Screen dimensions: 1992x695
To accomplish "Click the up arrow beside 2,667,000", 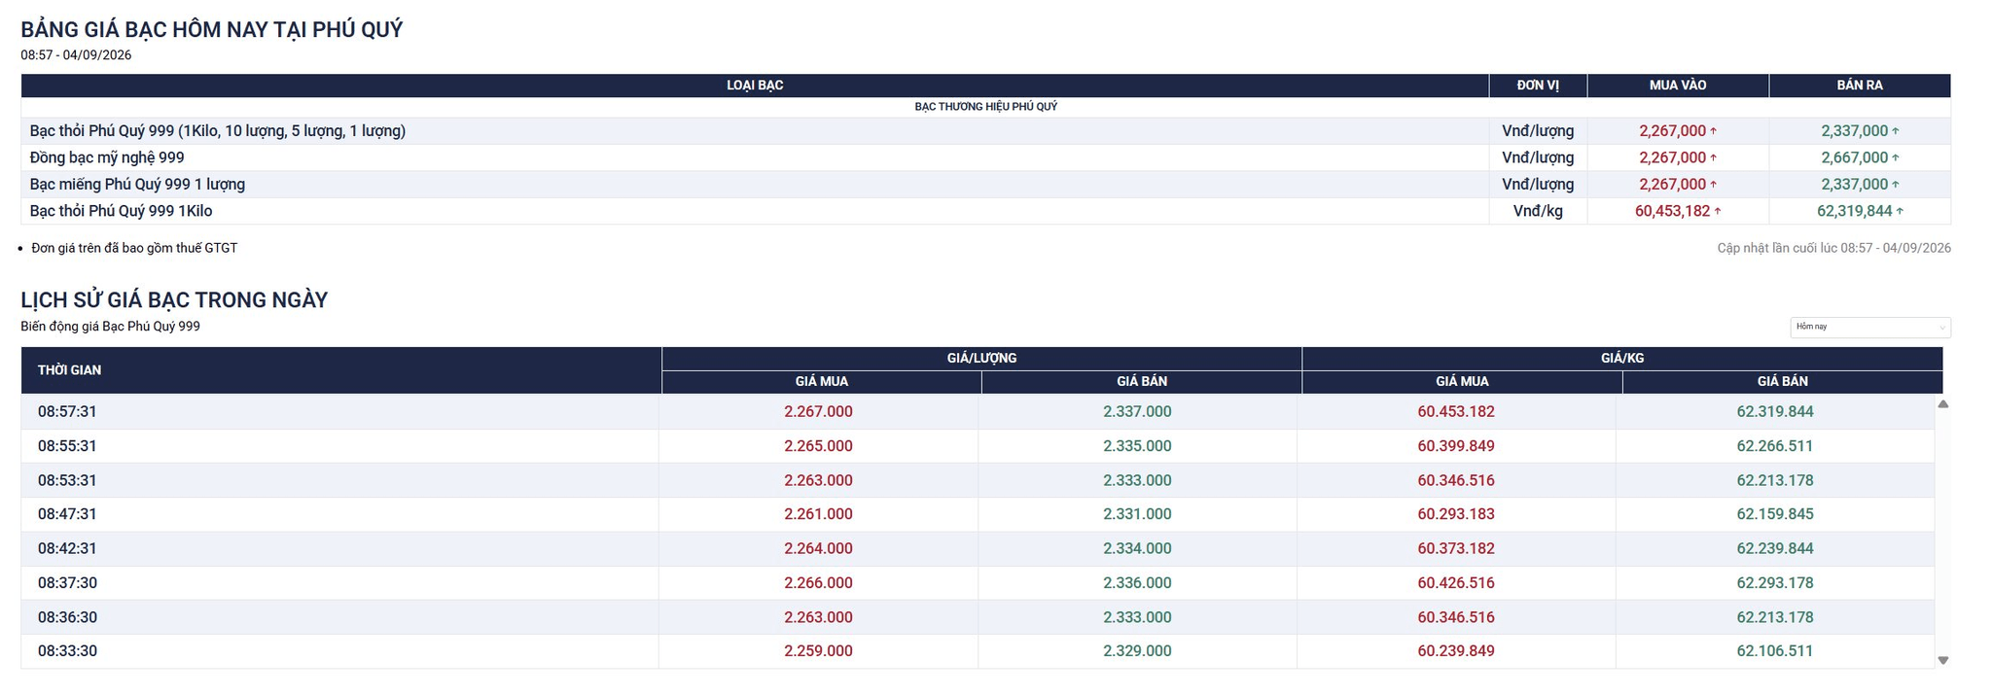I will [x=1896, y=157].
